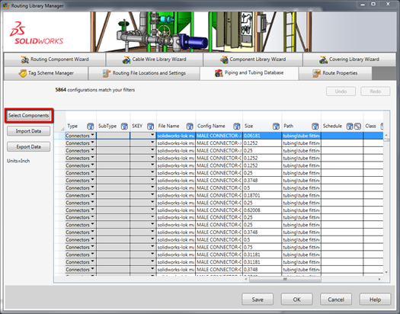This screenshot has height=314, width=400.
Task: Open Covering Library Wizard tab
Action: coord(349,59)
